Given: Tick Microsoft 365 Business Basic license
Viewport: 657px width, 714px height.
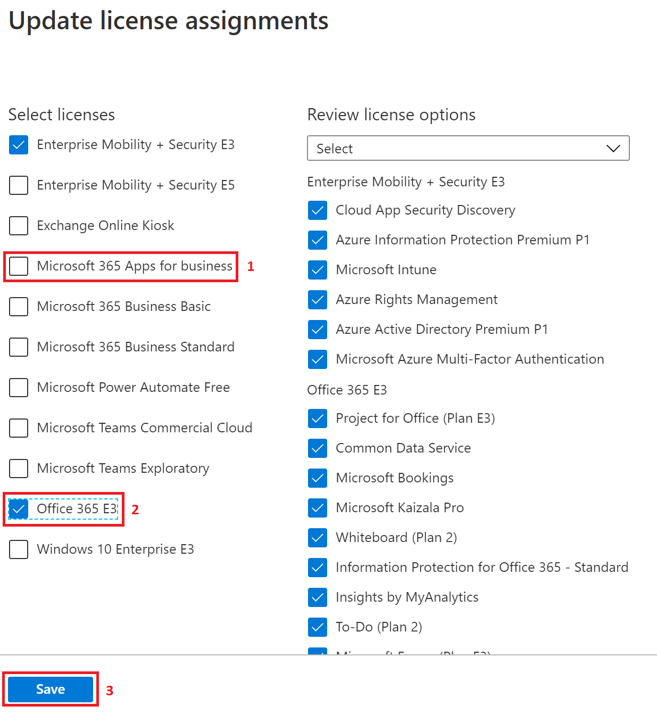Looking at the screenshot, I should click(19, 307).
